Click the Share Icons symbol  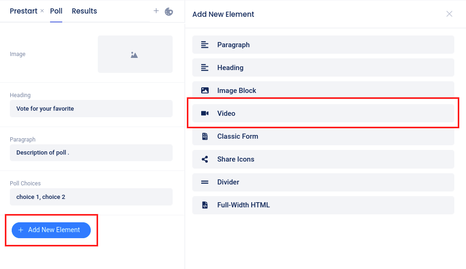pyautogui.click(x=204, y=159)
